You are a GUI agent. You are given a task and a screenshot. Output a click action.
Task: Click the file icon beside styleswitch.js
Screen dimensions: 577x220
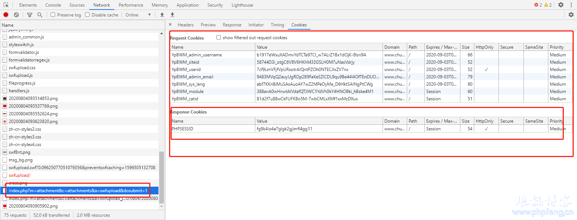click(5, 45)
